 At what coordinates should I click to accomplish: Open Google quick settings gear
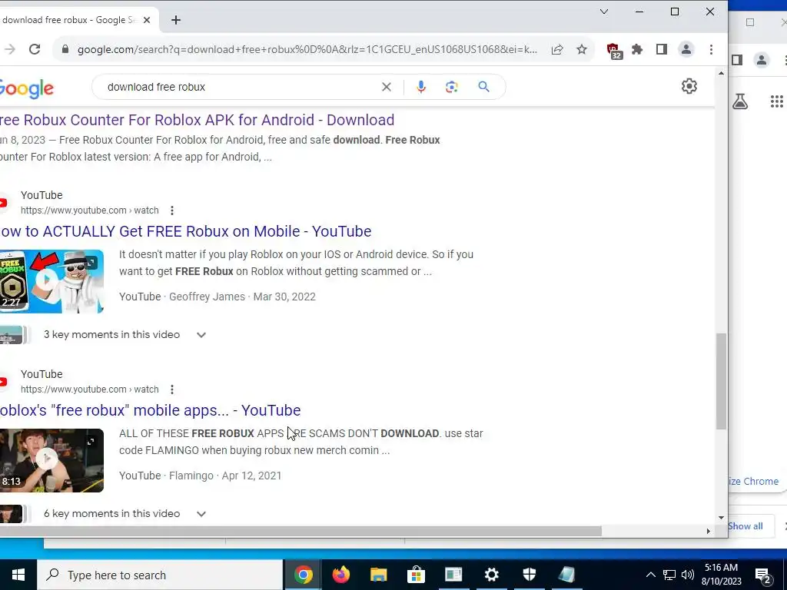point(689,86)
